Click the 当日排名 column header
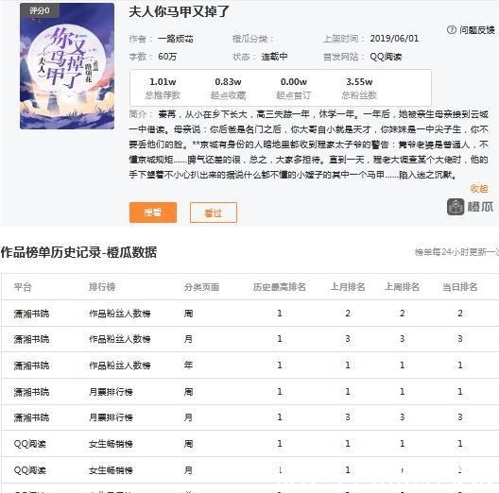Image resolution: width=499 pixels, height=493 pixels. pyautogui.click(x=460, y=287)
